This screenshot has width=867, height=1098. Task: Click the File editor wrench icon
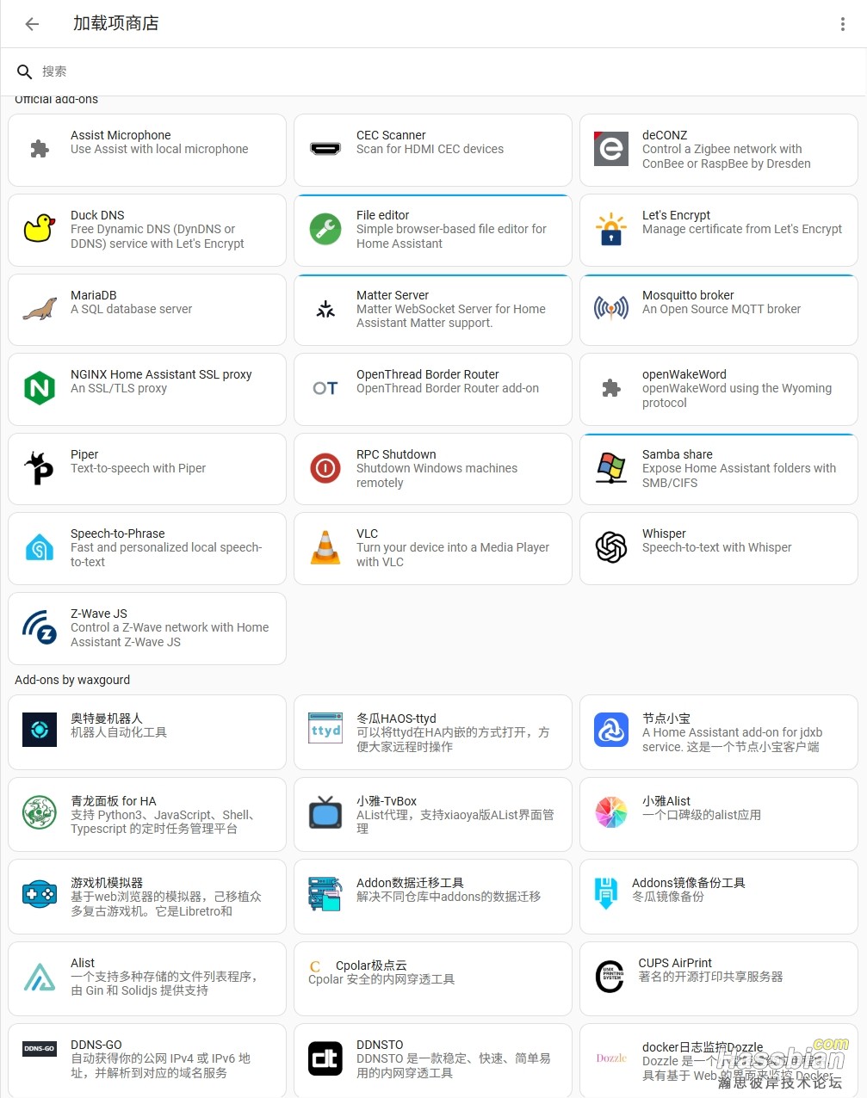[x=325, y=229]
